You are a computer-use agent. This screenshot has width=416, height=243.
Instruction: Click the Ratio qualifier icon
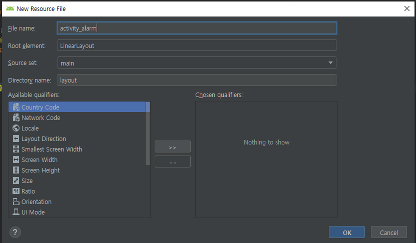point(16,191)
